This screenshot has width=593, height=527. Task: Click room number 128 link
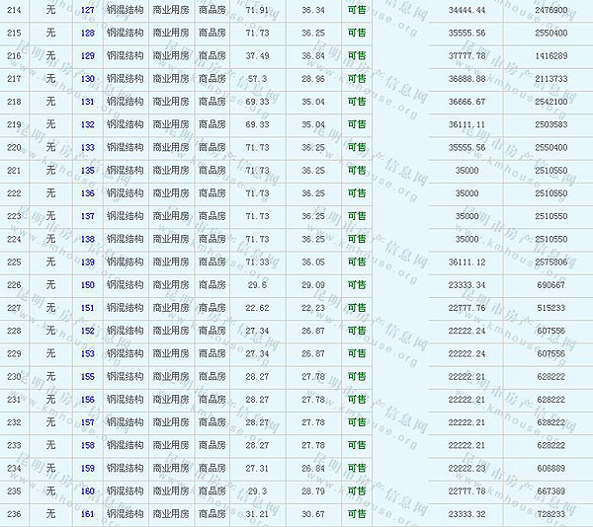88,33
